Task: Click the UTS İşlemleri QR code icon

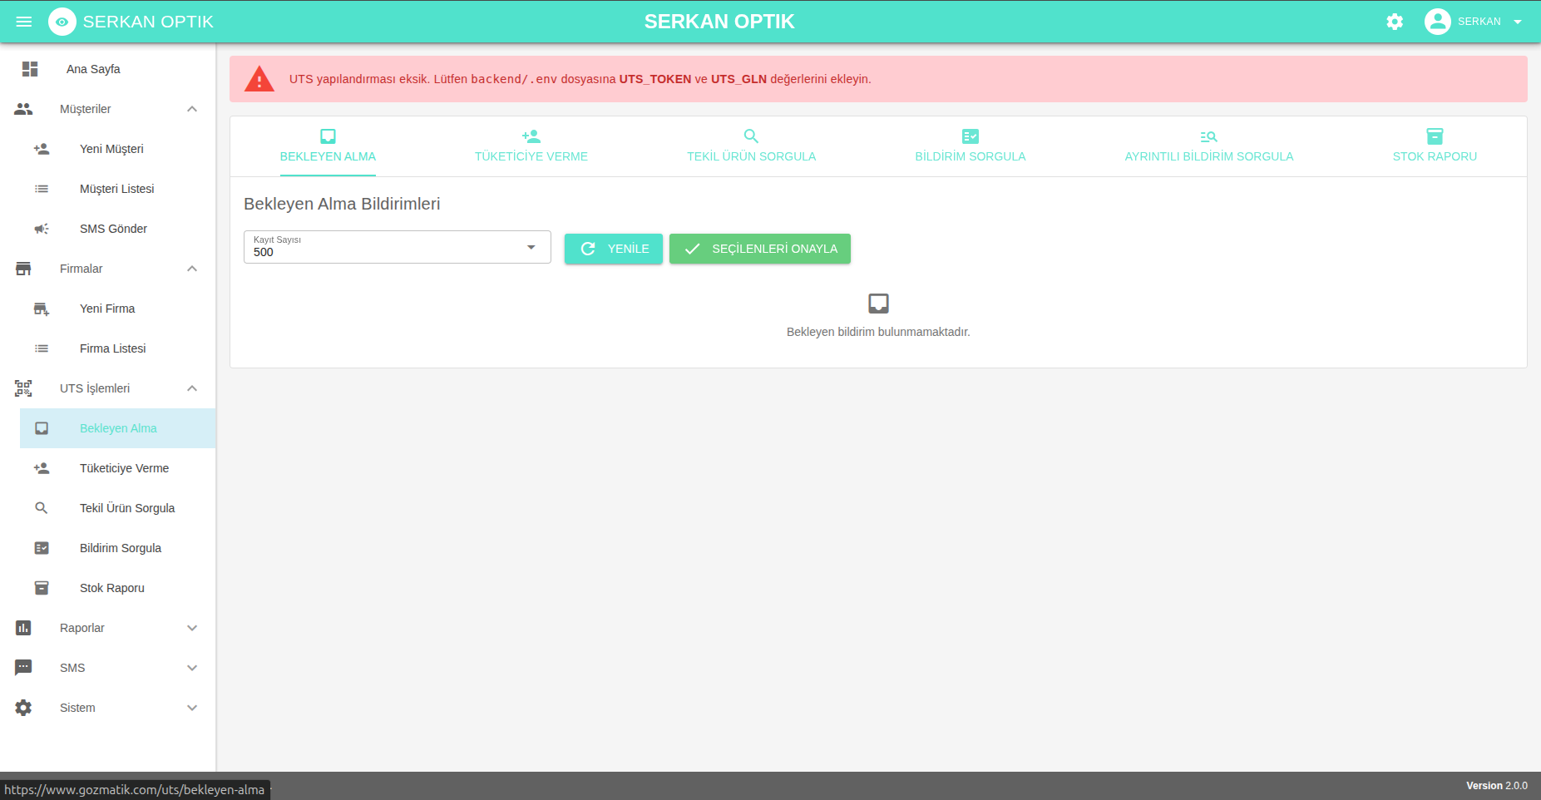Action: point(23,388)
